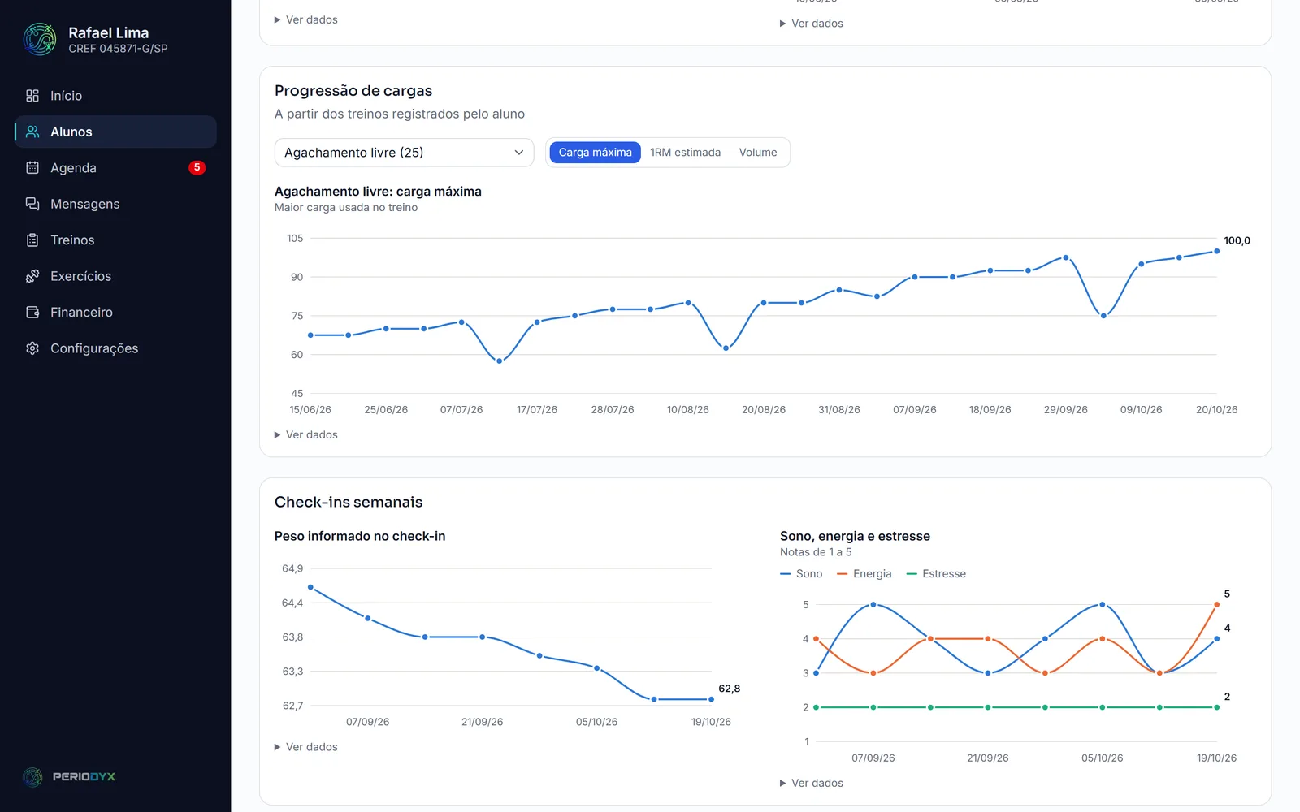Click the Financeiro wallet icon

32,313
